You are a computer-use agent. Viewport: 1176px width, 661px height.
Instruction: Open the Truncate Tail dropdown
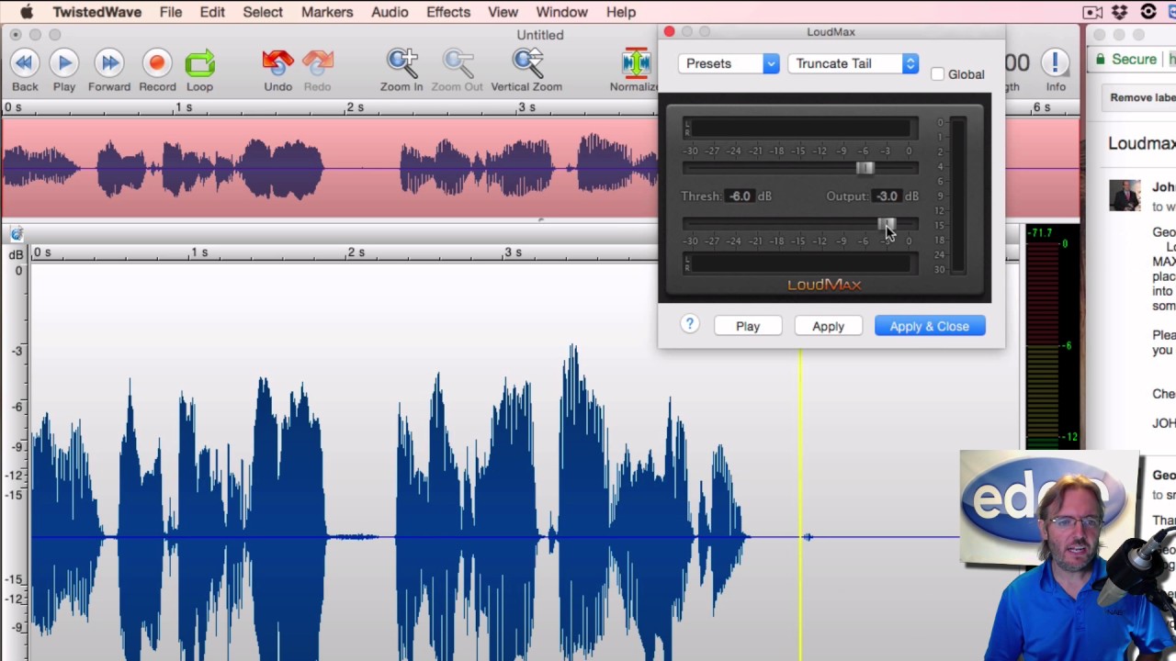point(854,63)
